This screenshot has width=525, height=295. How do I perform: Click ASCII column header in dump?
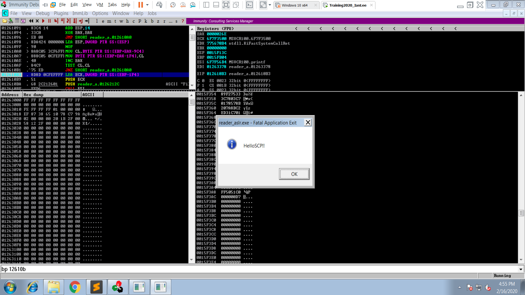92,95
